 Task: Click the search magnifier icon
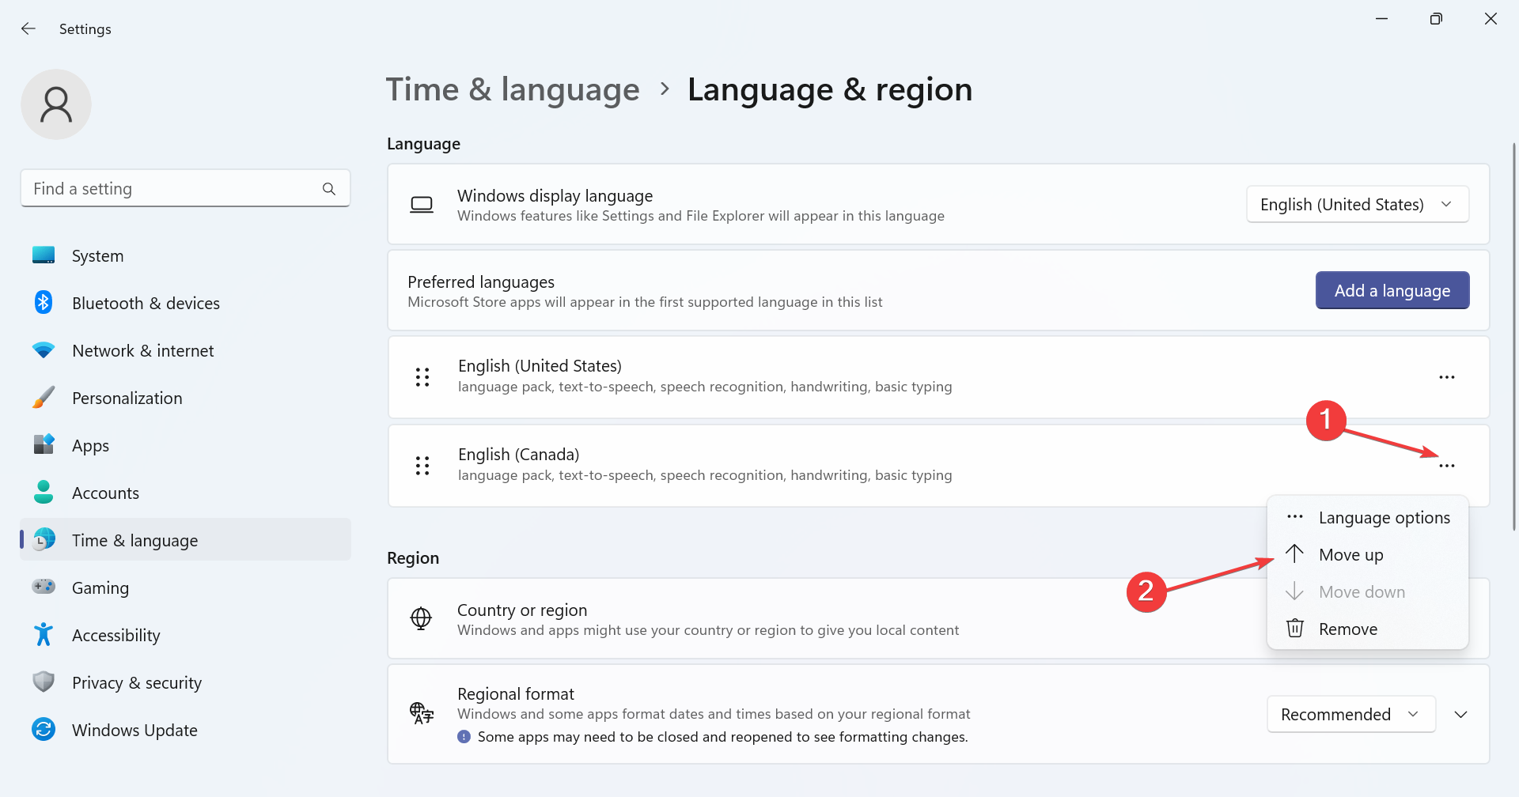point(329,189)
